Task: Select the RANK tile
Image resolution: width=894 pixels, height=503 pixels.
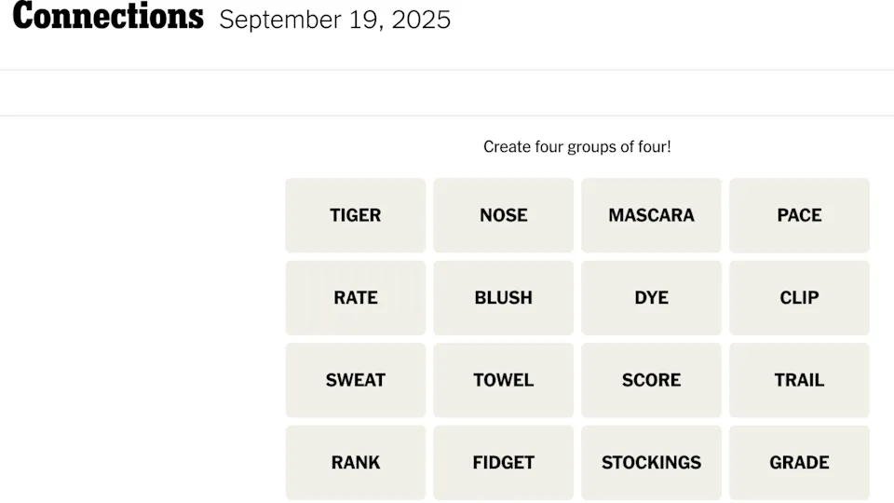Action: pos(355,463)
